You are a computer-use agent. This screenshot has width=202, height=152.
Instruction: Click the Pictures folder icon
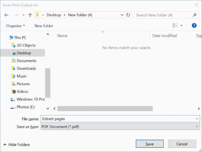(13, 84)
